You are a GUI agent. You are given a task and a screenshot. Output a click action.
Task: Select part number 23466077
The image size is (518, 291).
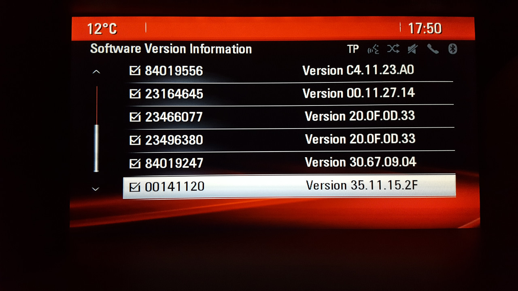pos(174,117)
